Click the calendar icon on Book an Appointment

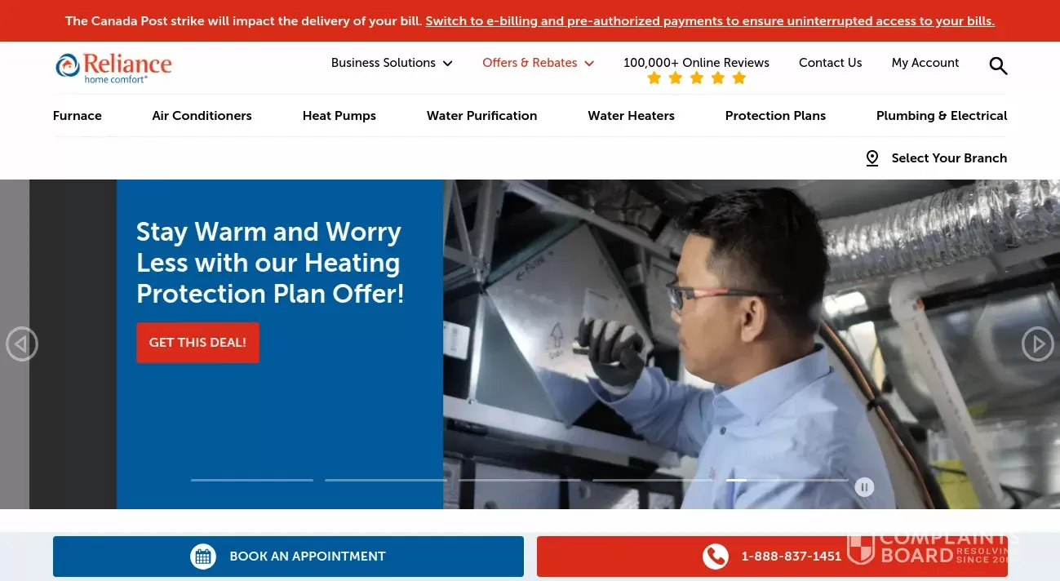pos(203,557)
